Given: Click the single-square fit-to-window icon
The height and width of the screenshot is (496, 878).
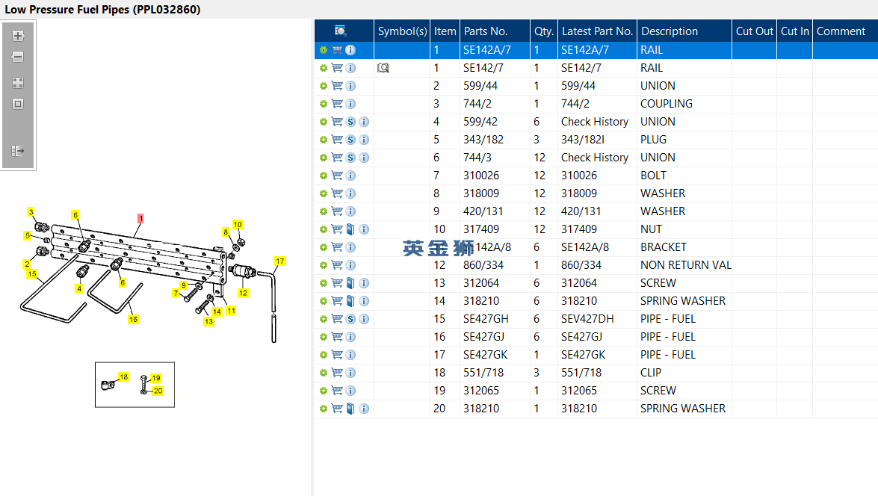Looking at the screenshot, I should pyautogui.click(x=18, y=104).
